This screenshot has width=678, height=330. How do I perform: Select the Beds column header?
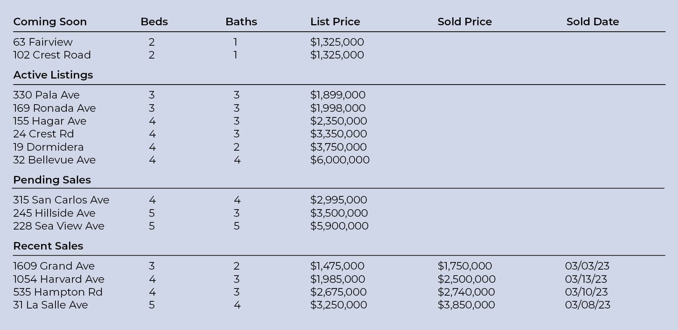tap(154, 22)
